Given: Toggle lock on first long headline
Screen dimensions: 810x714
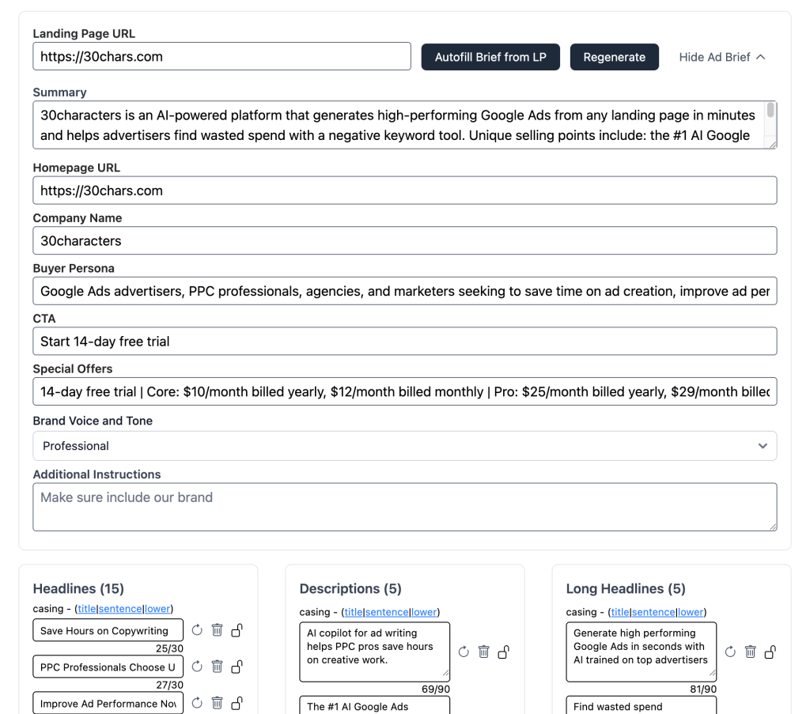Looking at the screenshot, I should point(770,652).
